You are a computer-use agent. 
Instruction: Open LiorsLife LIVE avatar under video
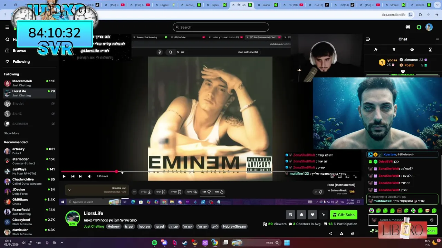click(x=73, y=218)
